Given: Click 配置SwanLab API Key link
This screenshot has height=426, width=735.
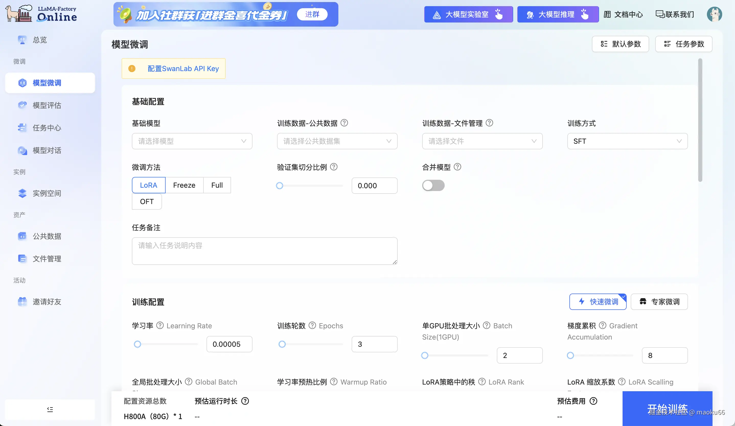Looking at the screenshot, I should [183, 69].
